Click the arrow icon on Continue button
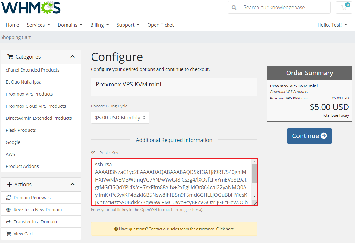The image size is (355, 243). click(x=324, y=136)
